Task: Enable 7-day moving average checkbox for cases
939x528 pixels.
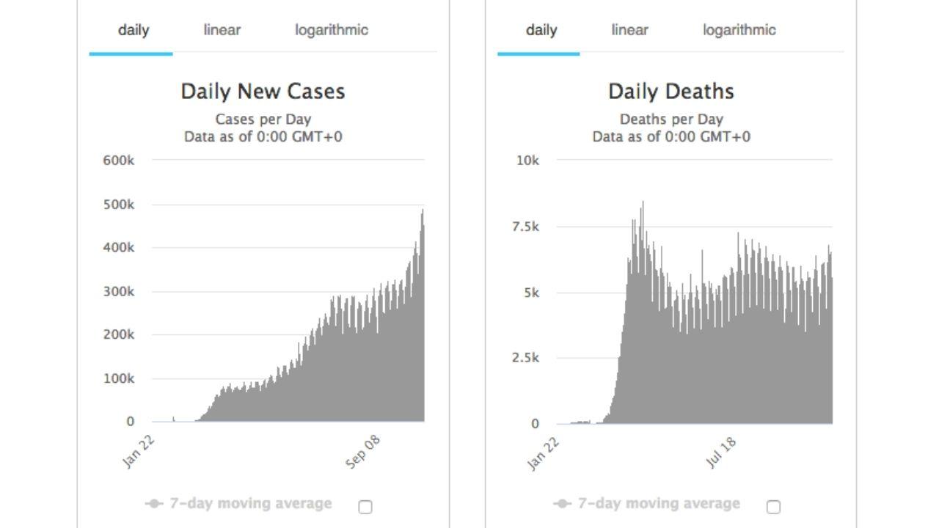Action: (x=365, y=507)
